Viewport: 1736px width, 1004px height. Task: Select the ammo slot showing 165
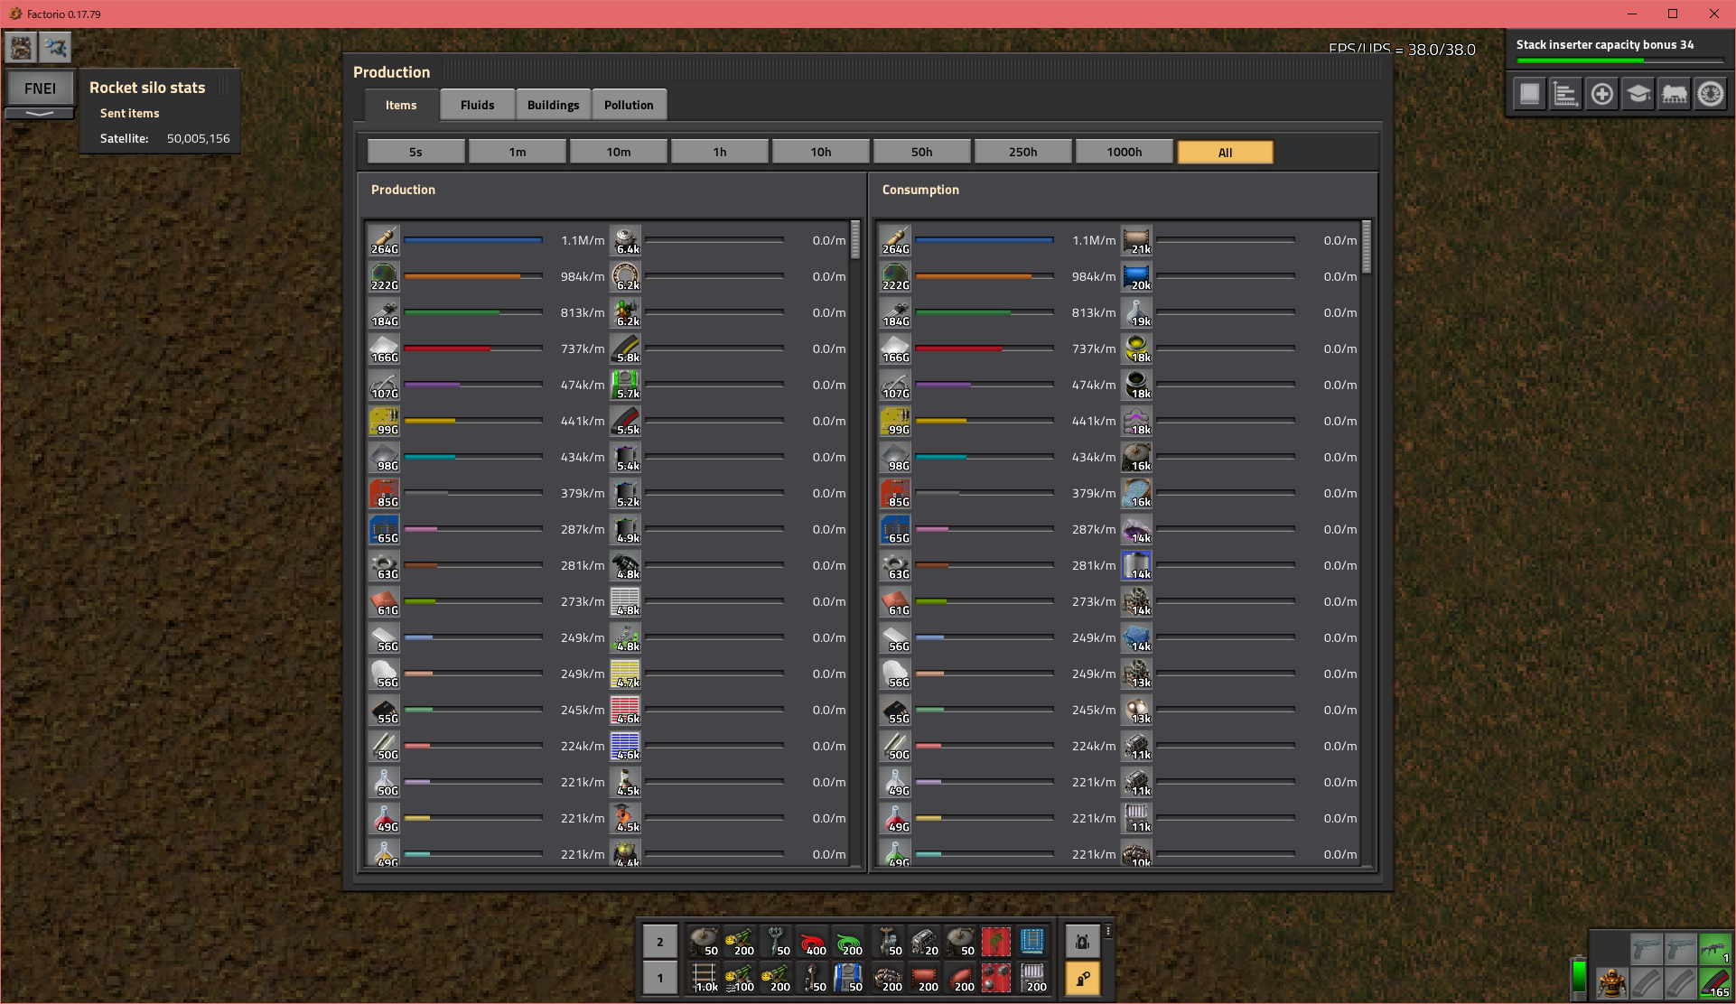[1715, 982]
